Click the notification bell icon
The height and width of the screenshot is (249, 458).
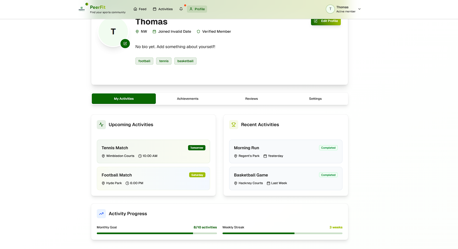[x=181, y=9]
